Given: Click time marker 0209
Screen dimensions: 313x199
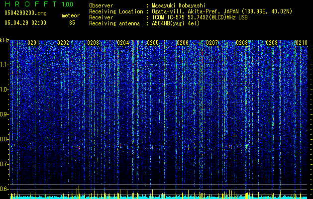Looking at the screenshot, I should [272, 43].
